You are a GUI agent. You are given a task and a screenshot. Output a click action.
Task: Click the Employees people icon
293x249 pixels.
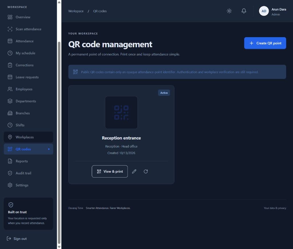point(10,89)
